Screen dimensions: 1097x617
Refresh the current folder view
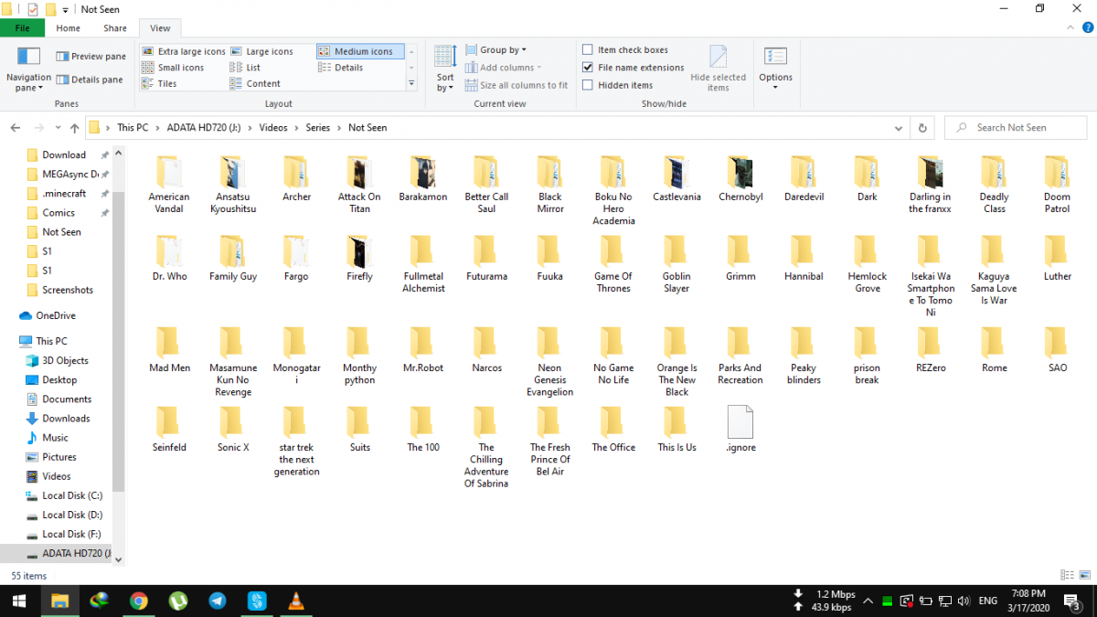pos(922,128)
